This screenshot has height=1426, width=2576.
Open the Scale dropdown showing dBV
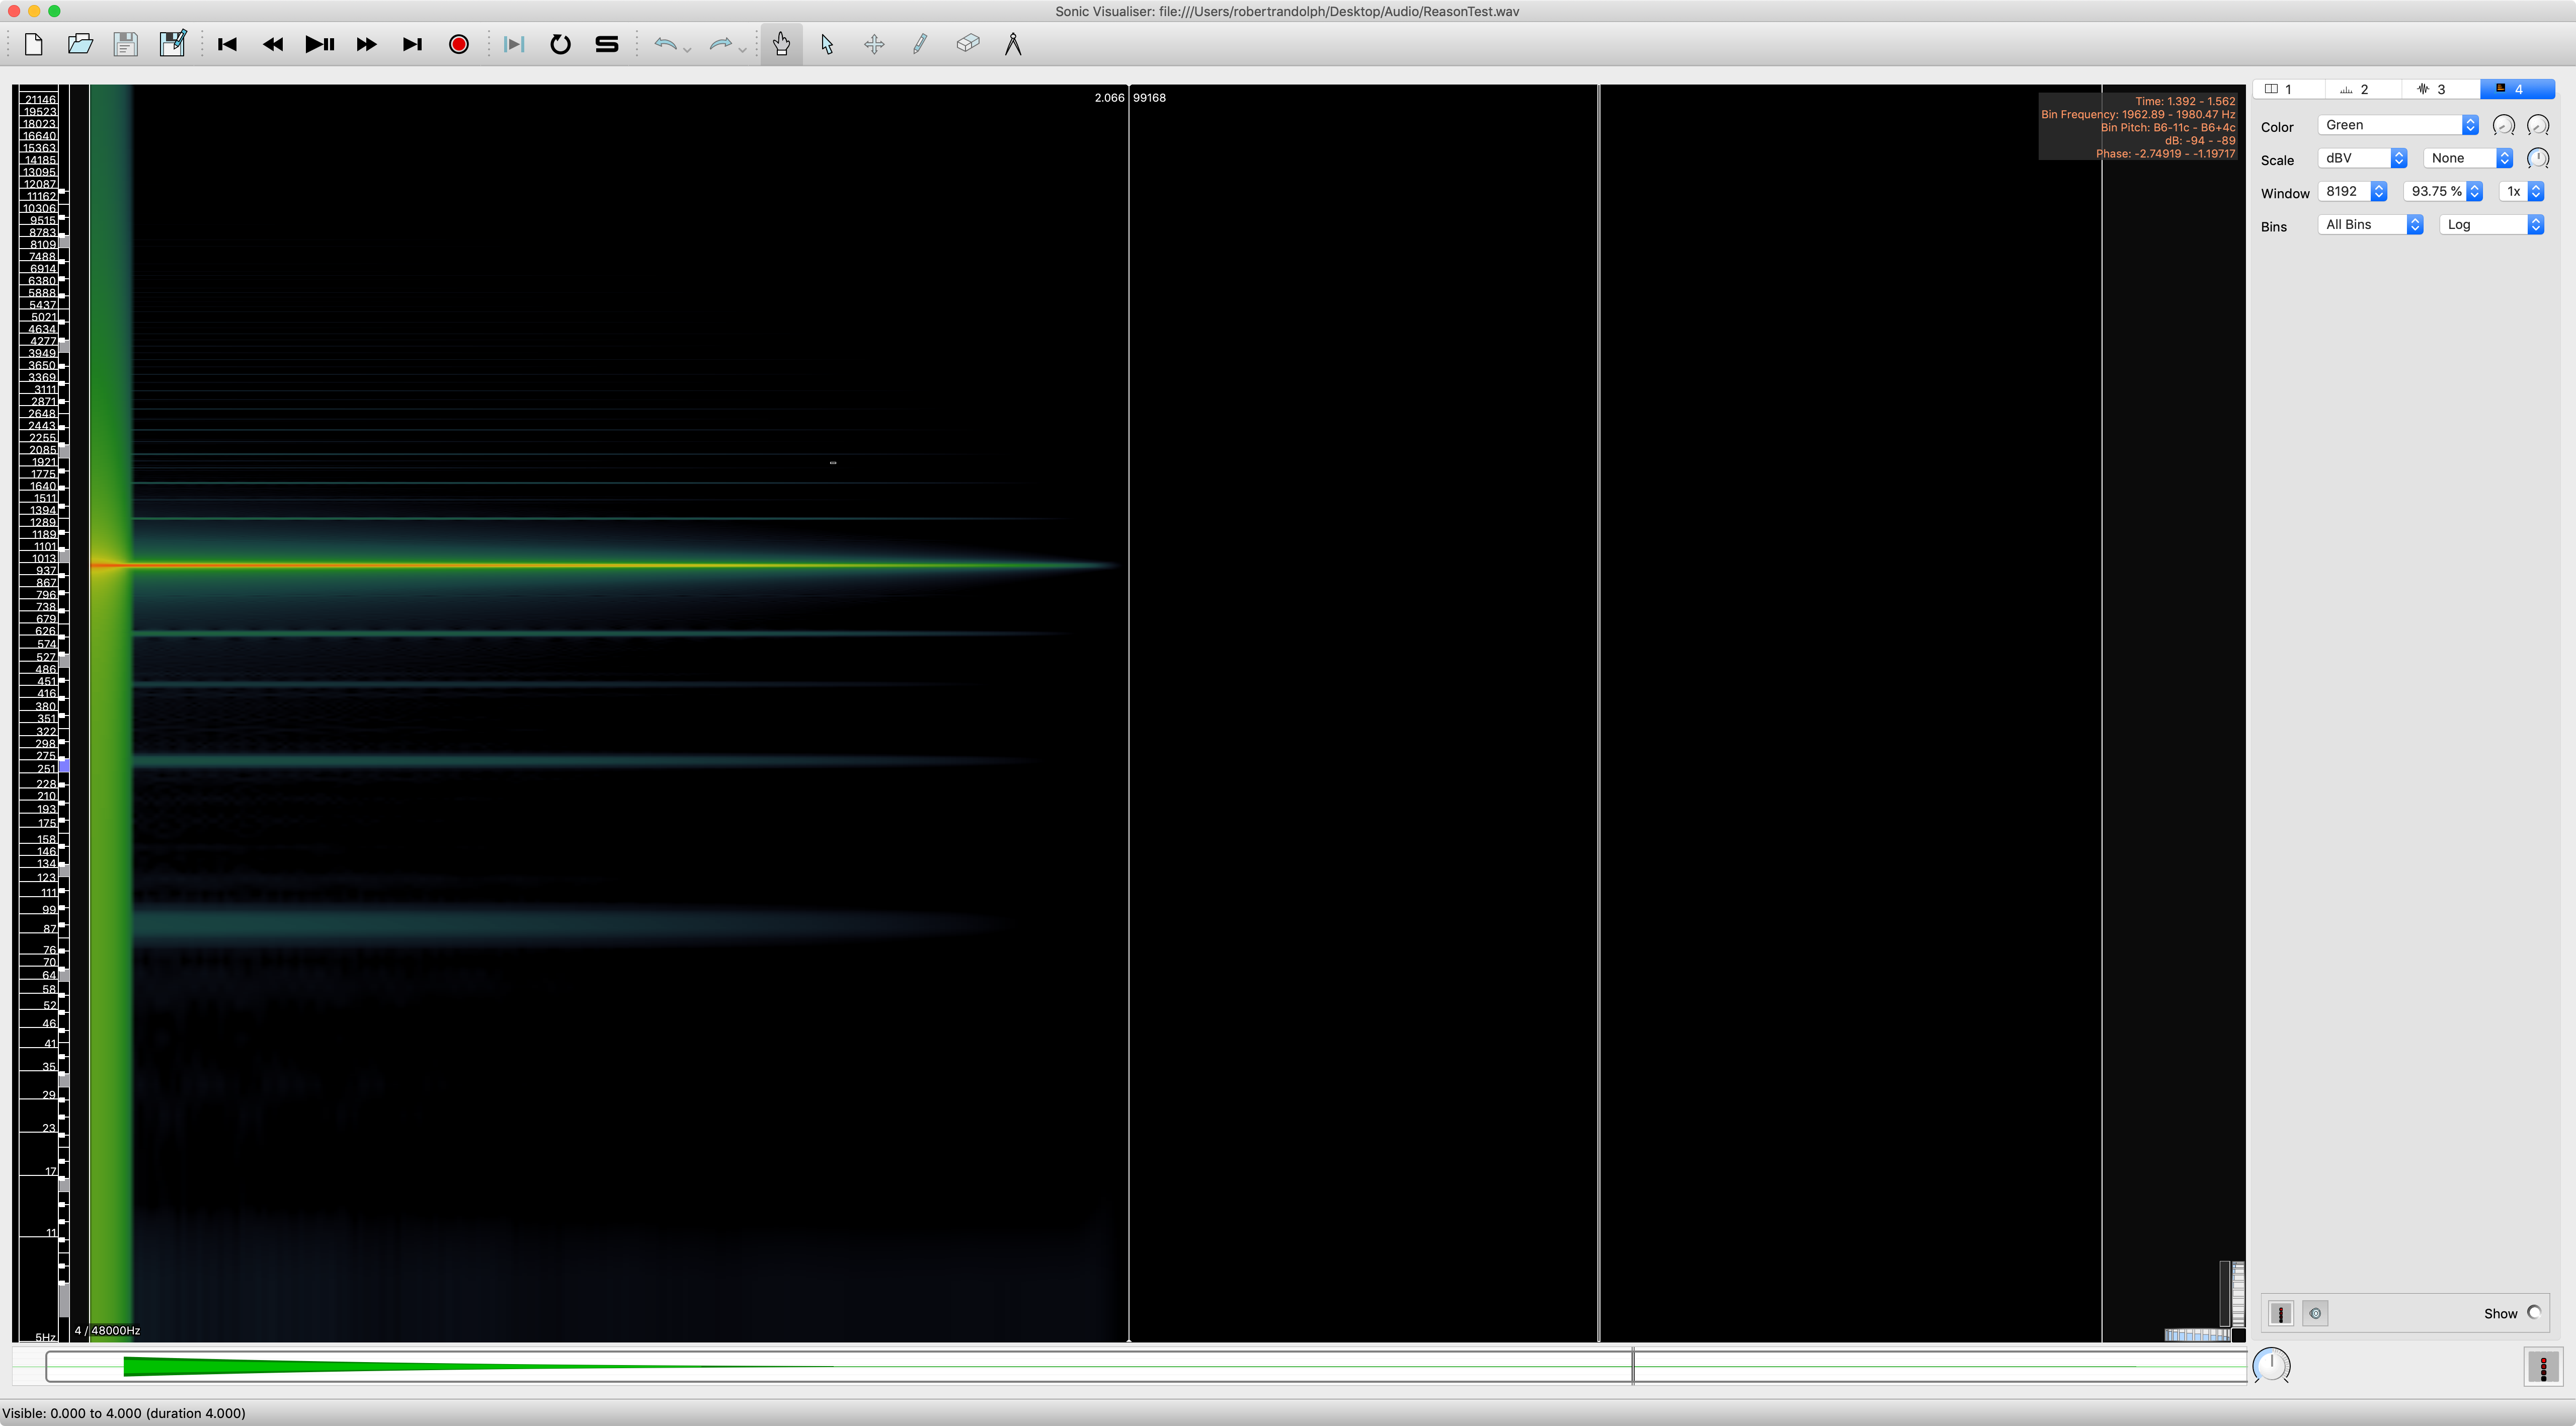coord(2361,158)
